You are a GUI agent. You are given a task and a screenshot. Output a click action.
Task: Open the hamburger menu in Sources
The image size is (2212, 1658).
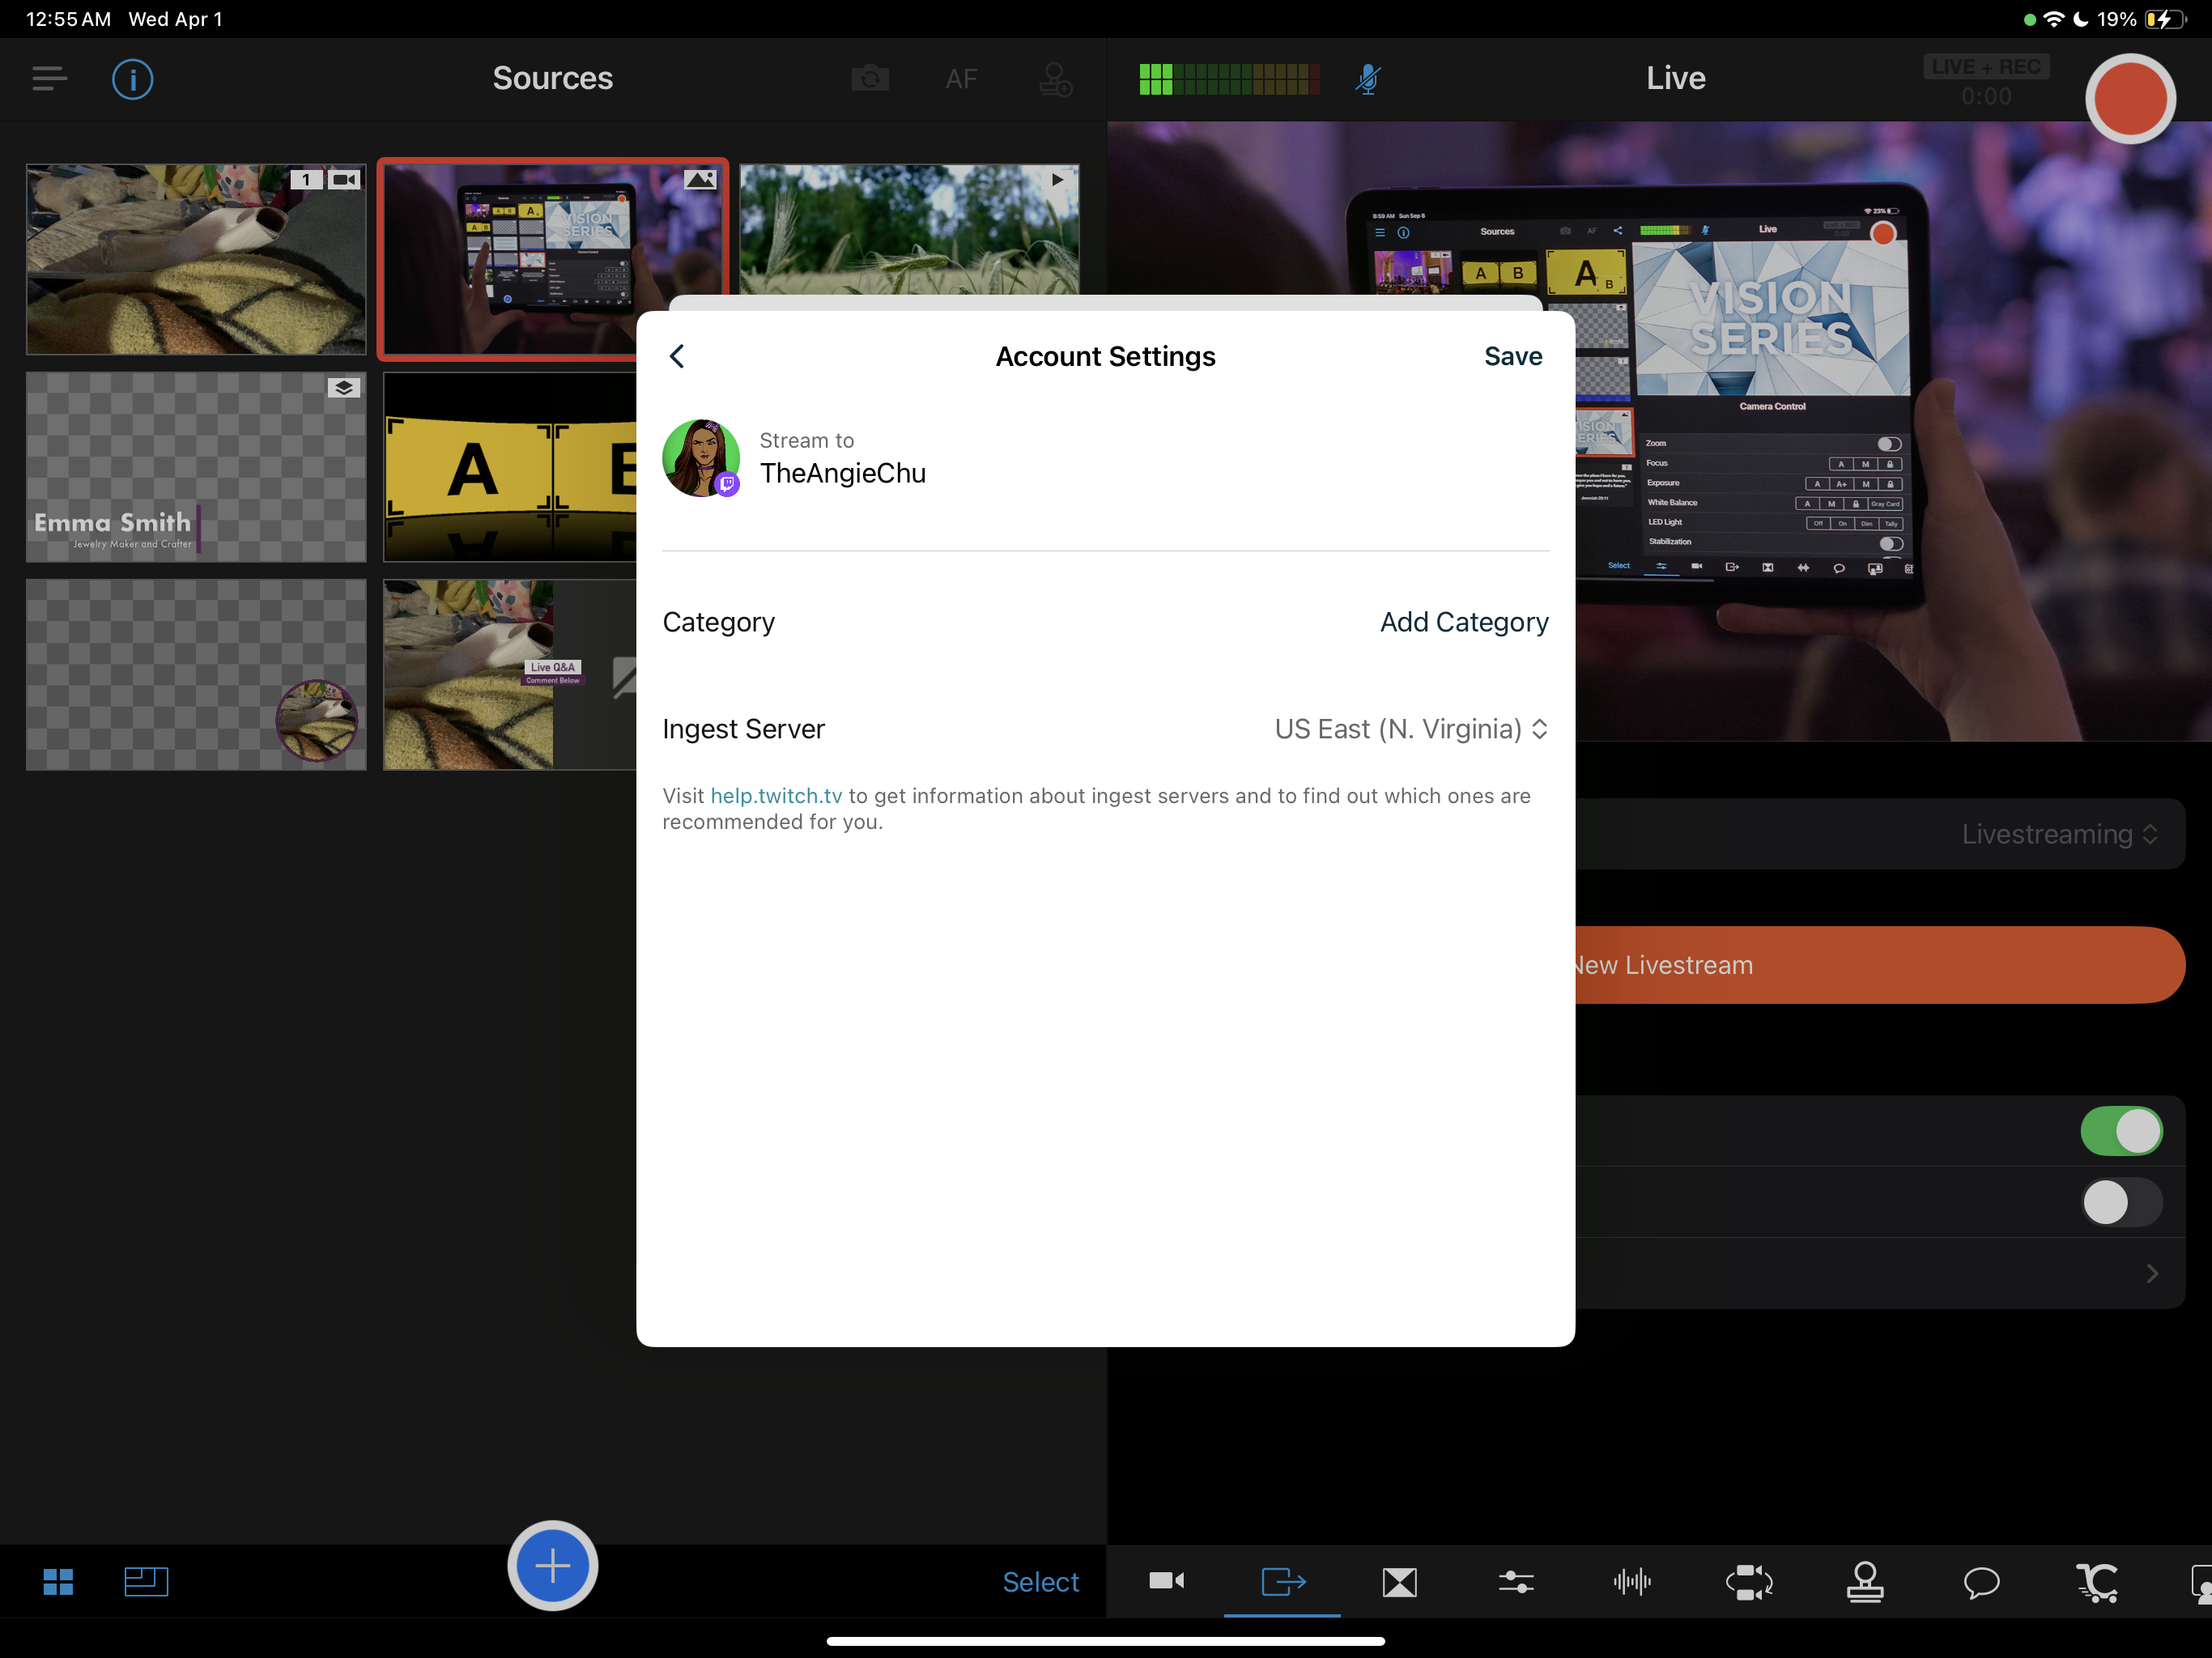(49, 78)
